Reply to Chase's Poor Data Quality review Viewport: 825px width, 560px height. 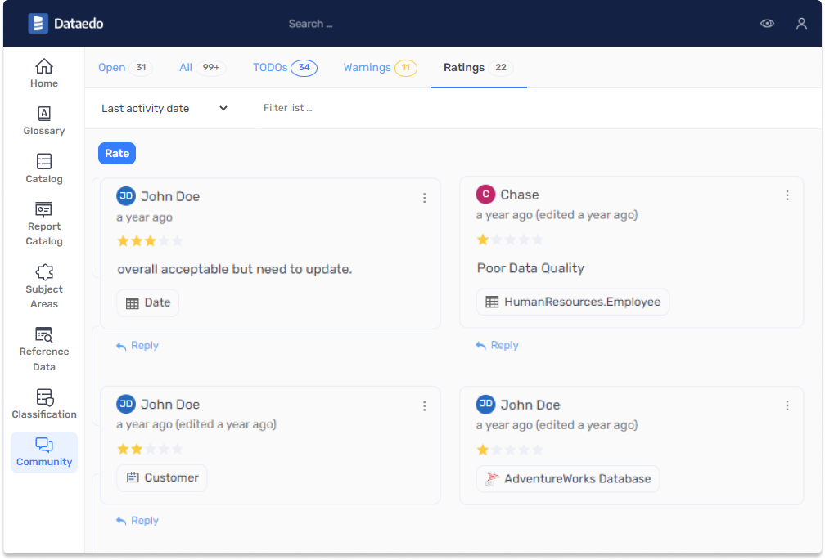pos(496,345)
